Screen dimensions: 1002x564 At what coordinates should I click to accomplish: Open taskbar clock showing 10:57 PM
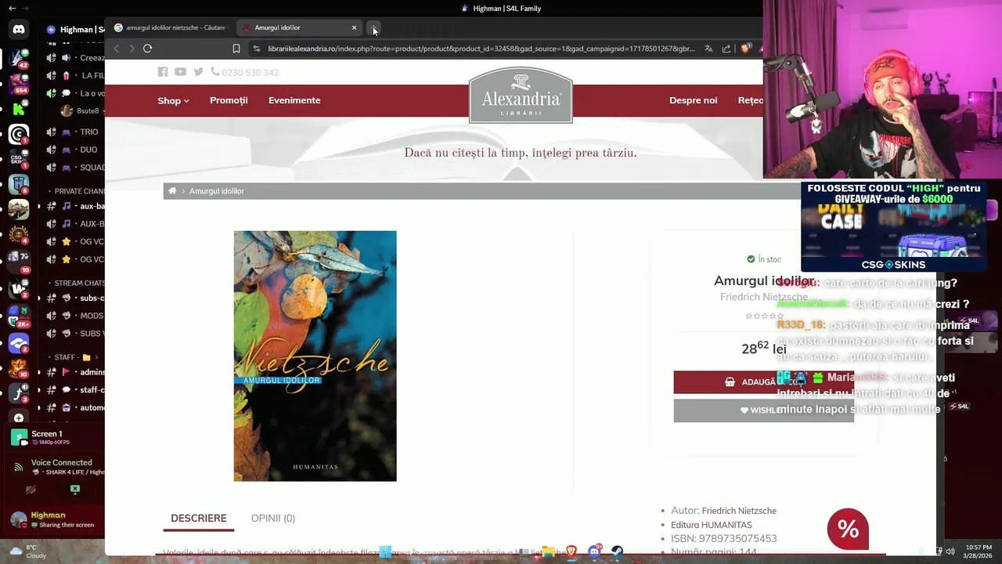pos(979,551)
